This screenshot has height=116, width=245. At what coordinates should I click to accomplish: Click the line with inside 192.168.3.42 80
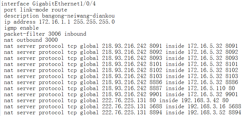[116, 100]
